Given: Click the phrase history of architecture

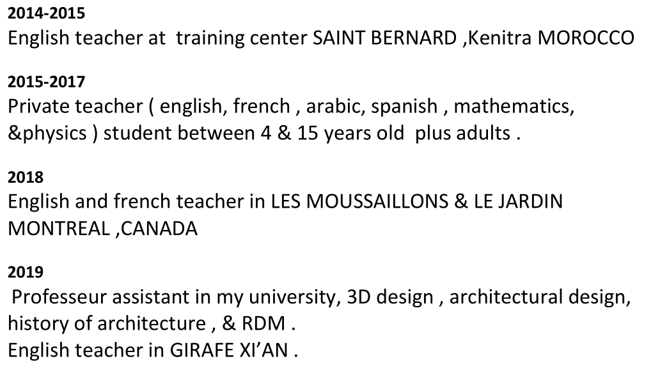Looking at the screenshot, I should coord(107,323).
